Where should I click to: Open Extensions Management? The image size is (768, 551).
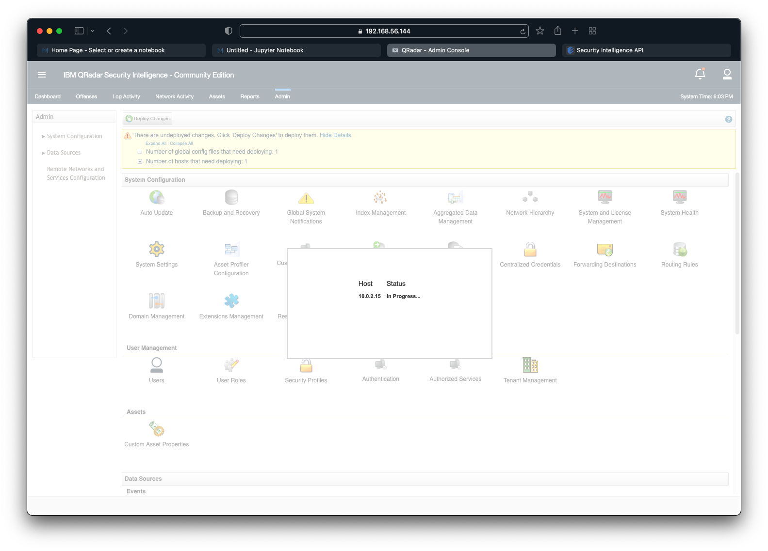[231, 301]
